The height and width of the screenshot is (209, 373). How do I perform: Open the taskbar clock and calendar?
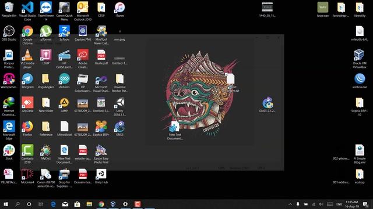pos(352,204)
